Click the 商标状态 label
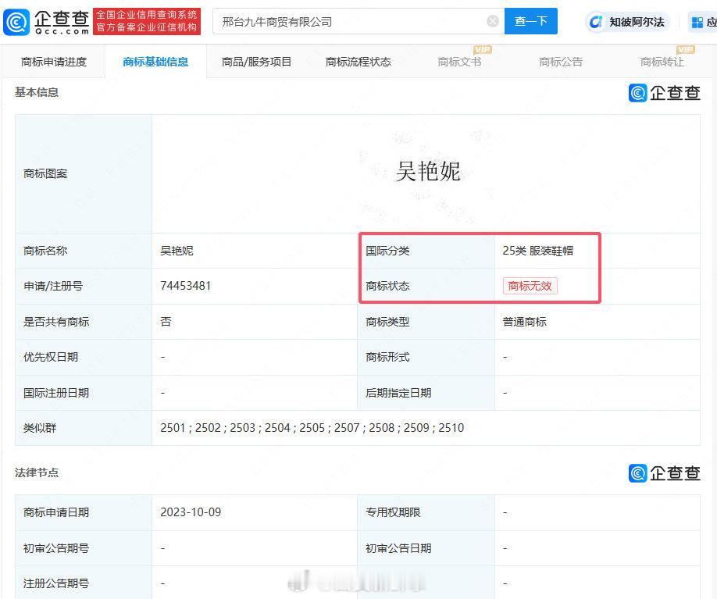Image resolution: width=717 pixels, height=599 pixels. (x=387, y=286)
